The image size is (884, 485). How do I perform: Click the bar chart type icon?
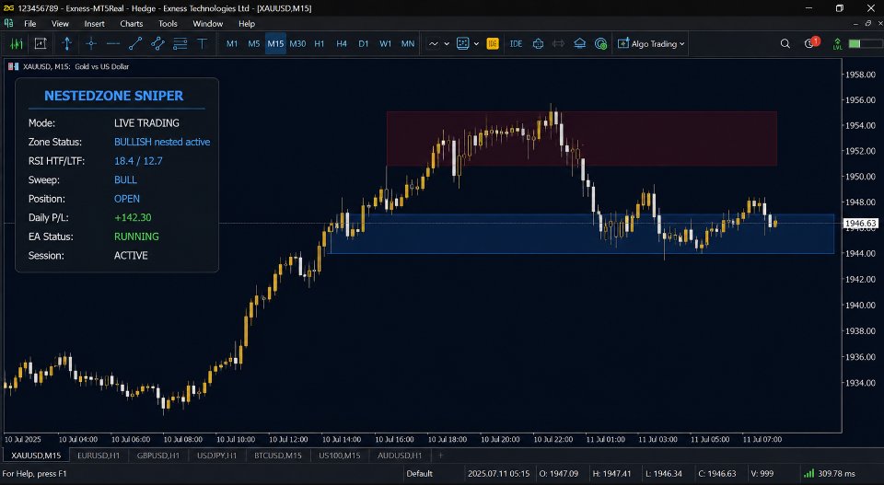pyautogui.click(x=17, y=43)
